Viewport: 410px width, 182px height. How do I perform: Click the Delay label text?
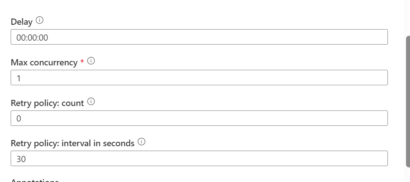[21, 22]
